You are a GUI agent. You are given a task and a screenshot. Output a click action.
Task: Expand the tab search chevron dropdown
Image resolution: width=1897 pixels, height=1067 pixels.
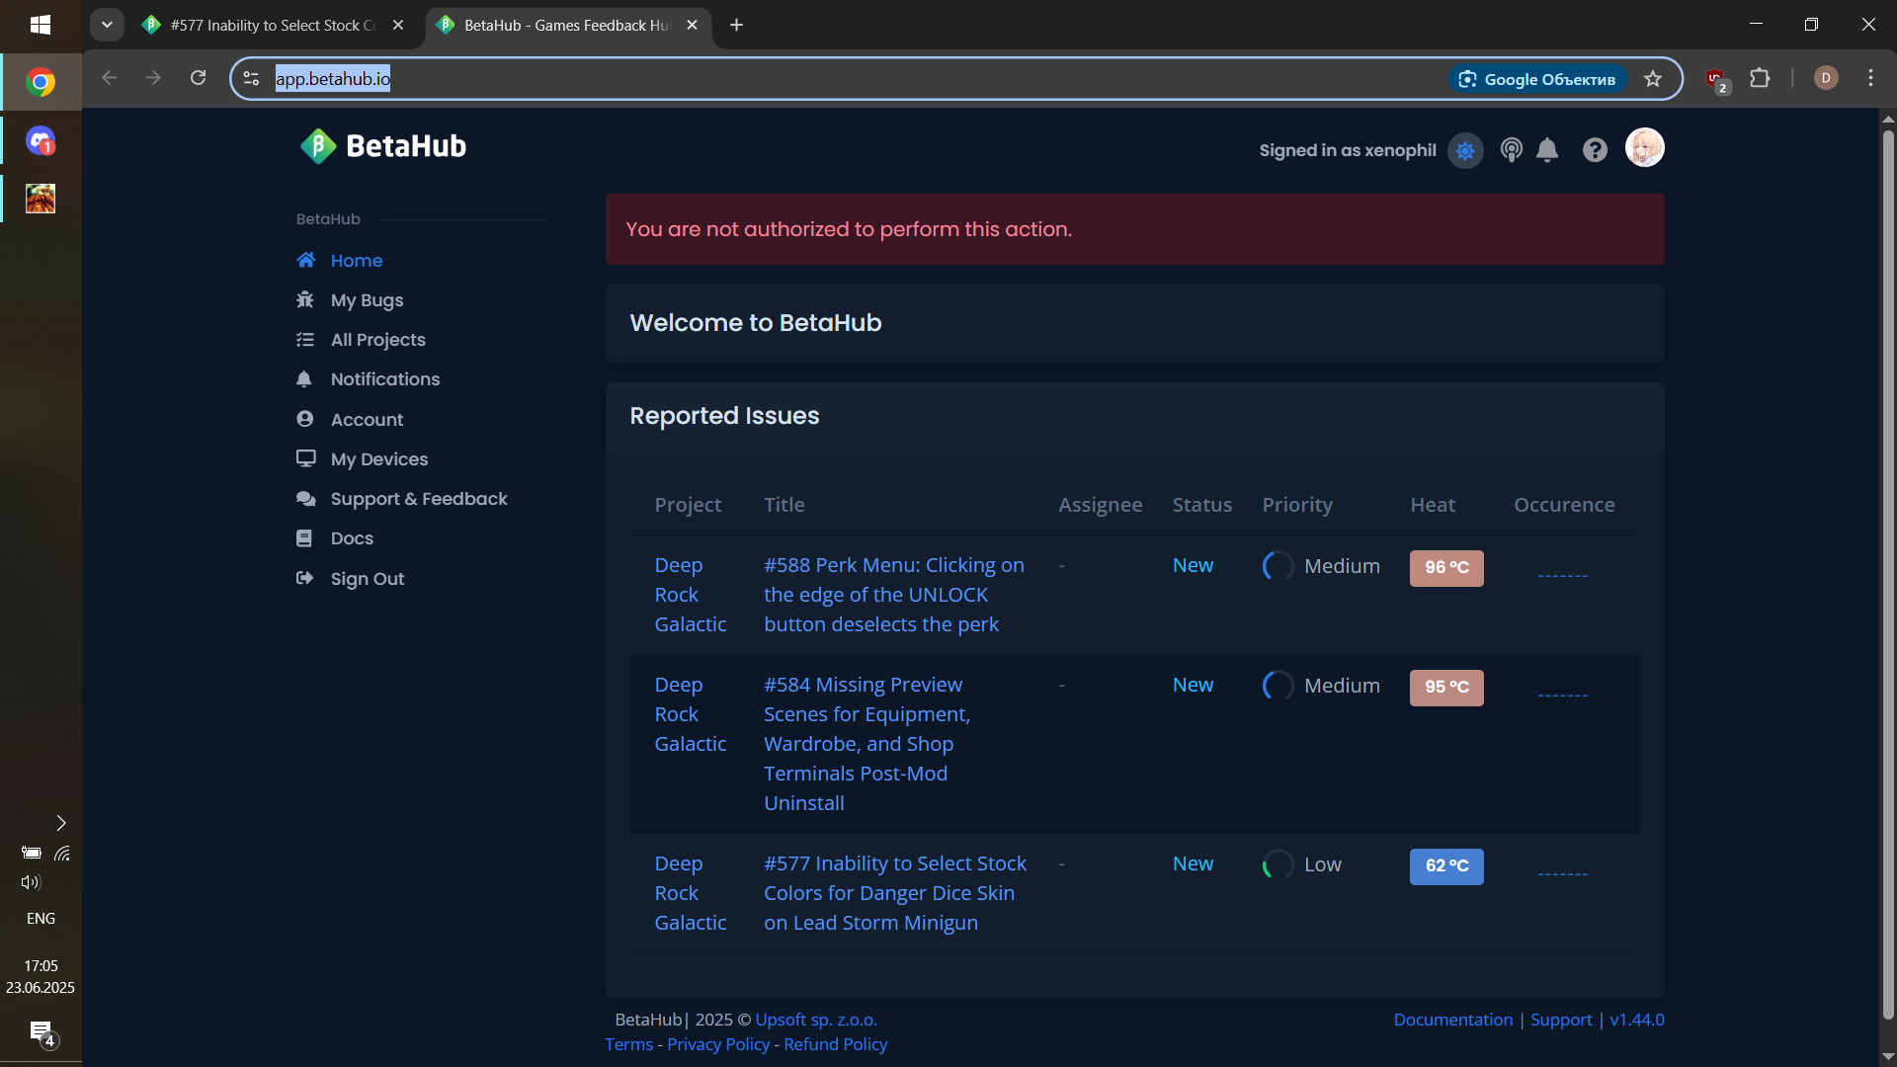coord(107,25)
